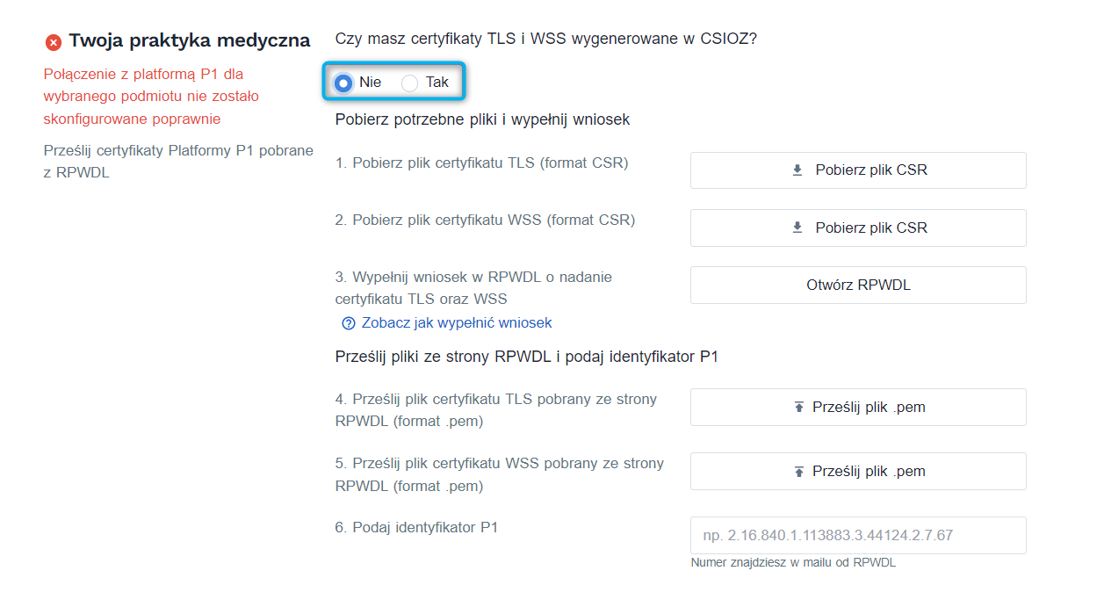Click "Prześlij plik .pem" for the TLS file
The image size is (1104, 607).
click(858, 406)
